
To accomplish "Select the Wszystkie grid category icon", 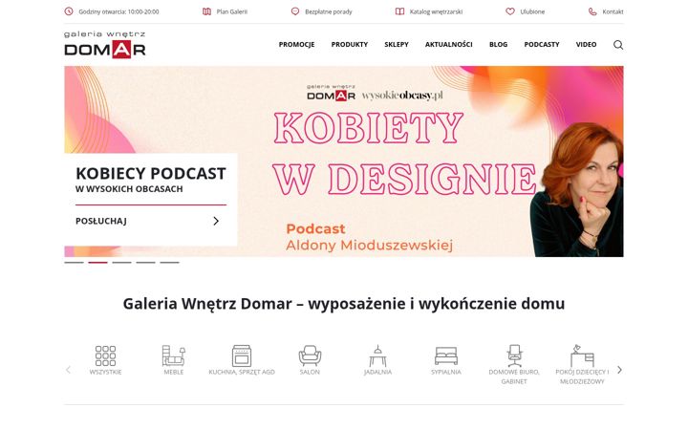I will [106, 355].
